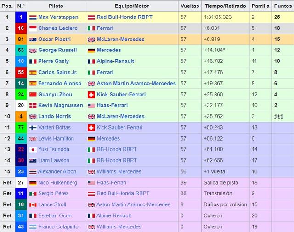Click the 25 points value for Verstappen
294x232 pixels.
277,17
